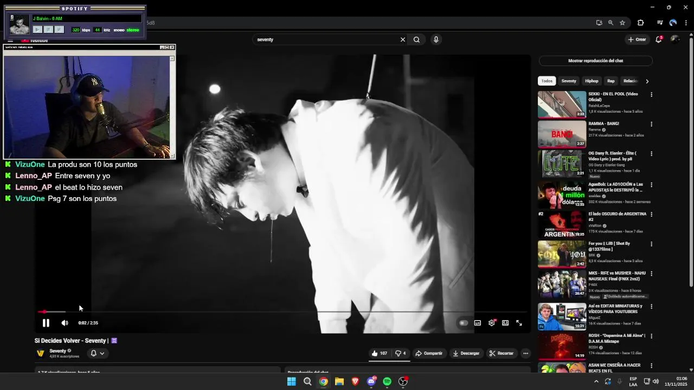This screenshot has height=390, width=694.
Task: Open the Seventy channel name link
Action: [x=57, y=351]
